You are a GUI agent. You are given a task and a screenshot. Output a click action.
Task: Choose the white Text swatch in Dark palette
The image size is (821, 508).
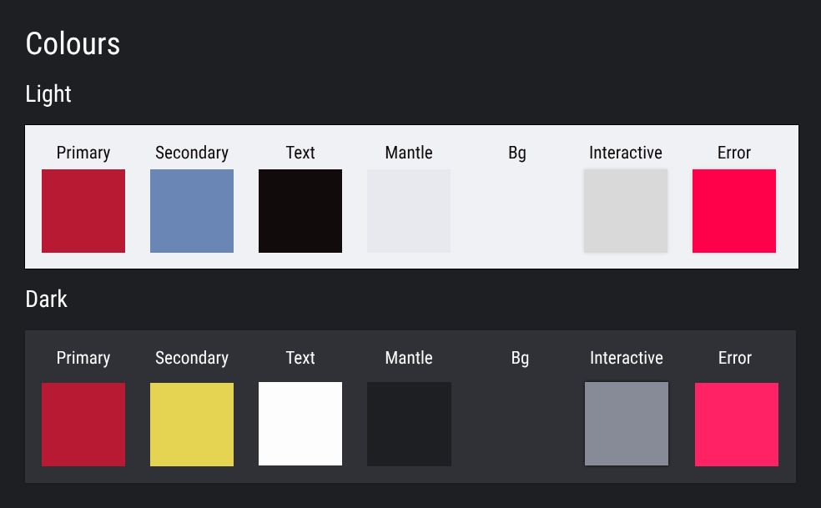coord(300,424)
